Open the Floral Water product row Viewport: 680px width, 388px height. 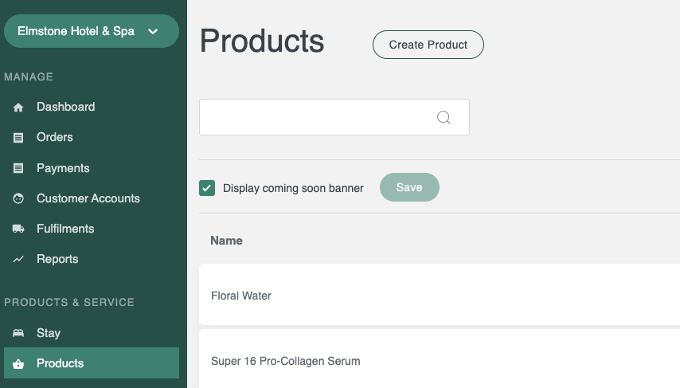(x=440, y=294)
